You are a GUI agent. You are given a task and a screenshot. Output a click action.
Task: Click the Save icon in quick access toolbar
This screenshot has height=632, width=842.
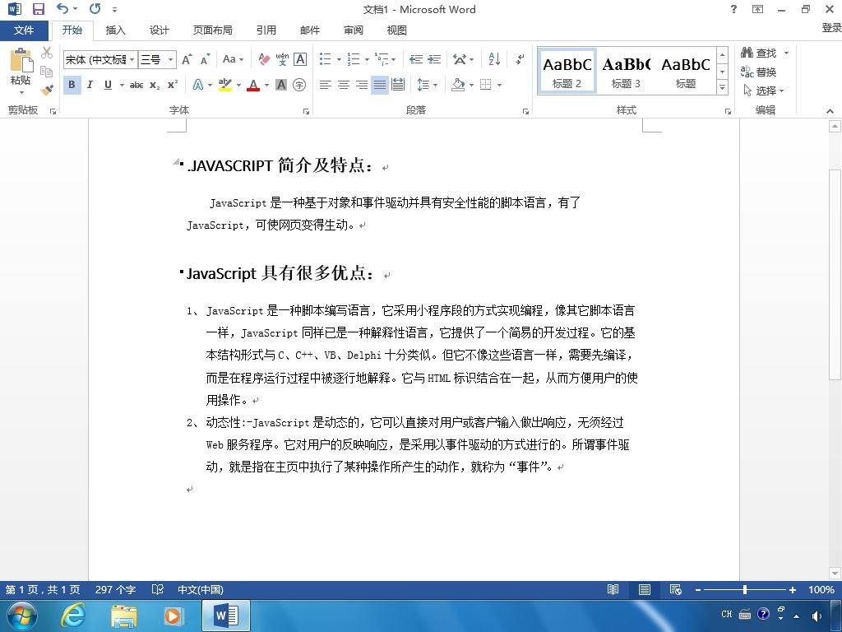38,9
